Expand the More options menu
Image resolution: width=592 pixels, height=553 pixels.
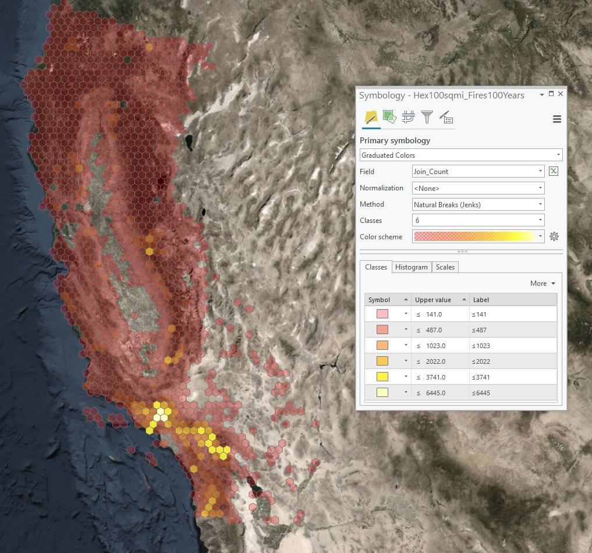[543, 283]
